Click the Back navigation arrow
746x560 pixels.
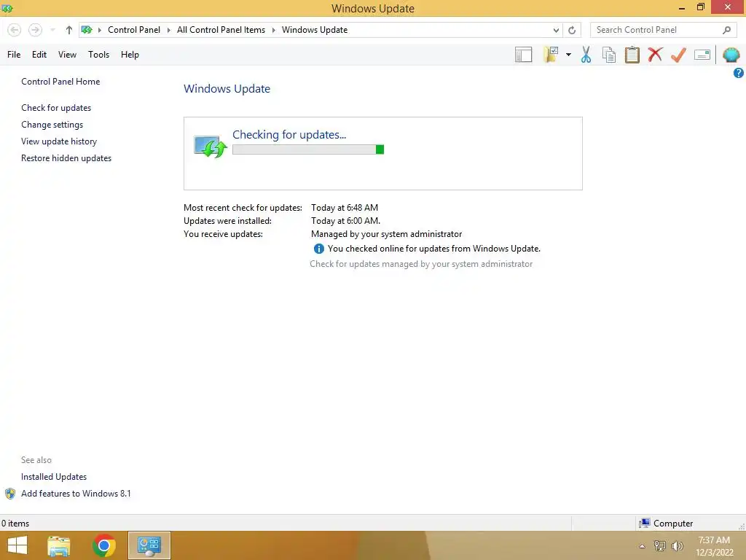[x=15, y=30]
